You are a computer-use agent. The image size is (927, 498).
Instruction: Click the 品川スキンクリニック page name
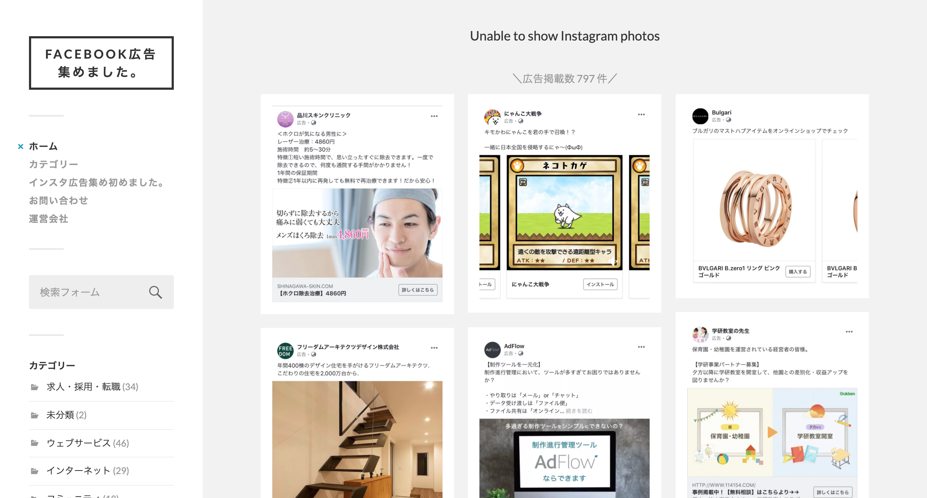(324, 115)
